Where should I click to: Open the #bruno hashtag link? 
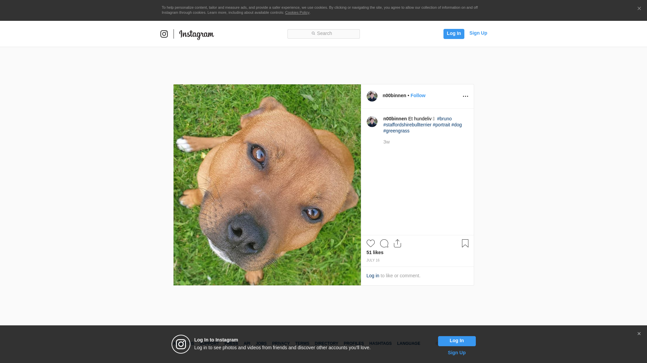444,119
